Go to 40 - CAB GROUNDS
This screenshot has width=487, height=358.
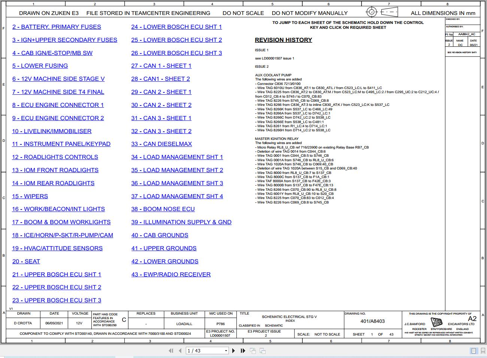(x=160, y=235)
